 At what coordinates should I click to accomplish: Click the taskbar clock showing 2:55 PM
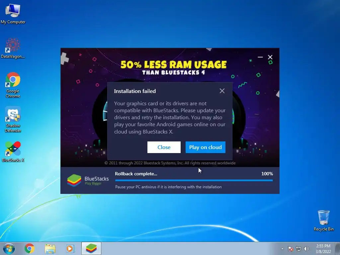323,249
